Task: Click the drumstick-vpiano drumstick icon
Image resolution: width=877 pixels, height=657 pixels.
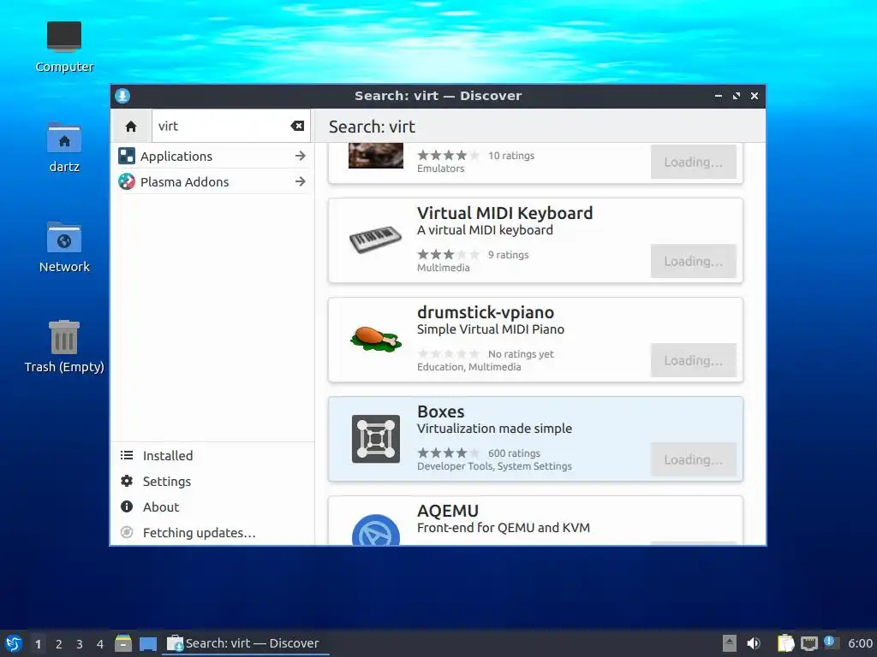Action: coord(375,339)
